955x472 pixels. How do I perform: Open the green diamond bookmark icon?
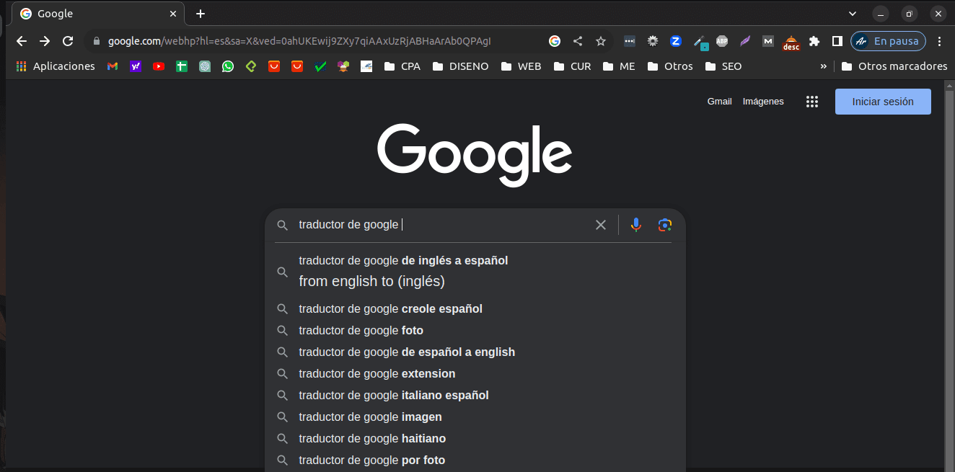click(251, 66)
